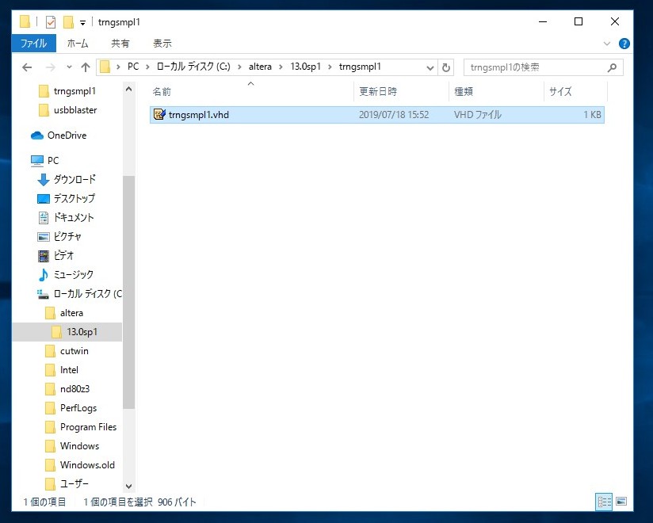The width and height of the screenshot is (653, 523).
Task: Switch to large icons view layout
Action: click(621, 502)
